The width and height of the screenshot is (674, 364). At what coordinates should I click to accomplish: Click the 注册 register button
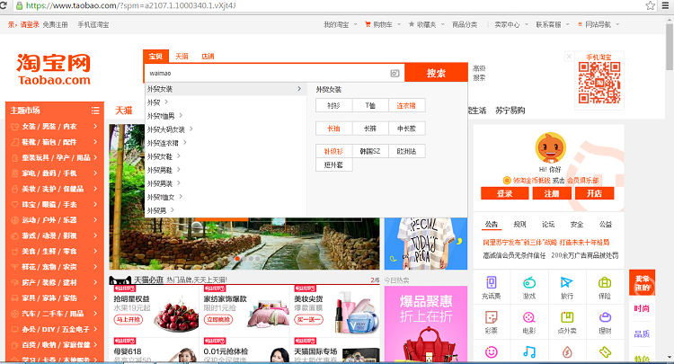click(x=552, y=193)
